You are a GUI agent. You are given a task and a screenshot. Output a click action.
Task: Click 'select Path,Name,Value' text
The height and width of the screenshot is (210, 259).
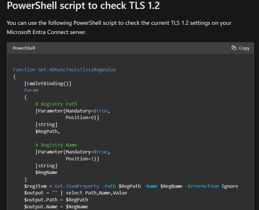(96, 193)
